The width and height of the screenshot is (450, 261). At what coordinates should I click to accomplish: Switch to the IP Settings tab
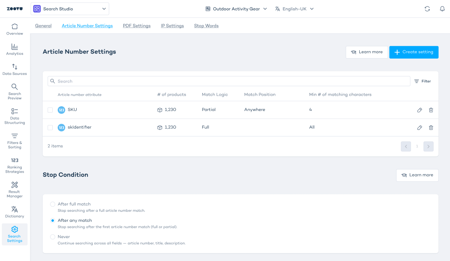172,26
